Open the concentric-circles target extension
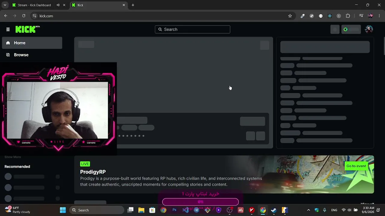The width and height of the screenshot is (385, 216). 339,16
